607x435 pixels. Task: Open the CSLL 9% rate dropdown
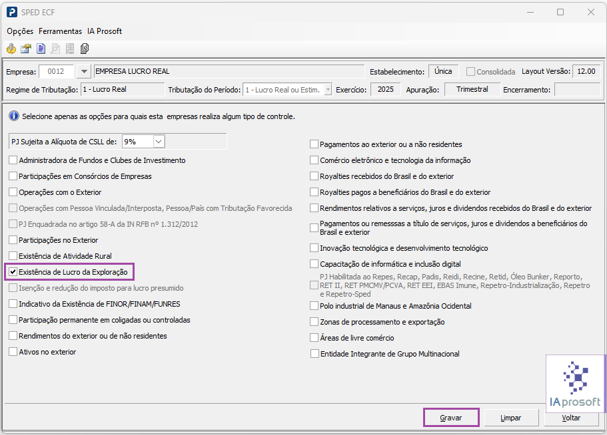[x=159, y=142]
